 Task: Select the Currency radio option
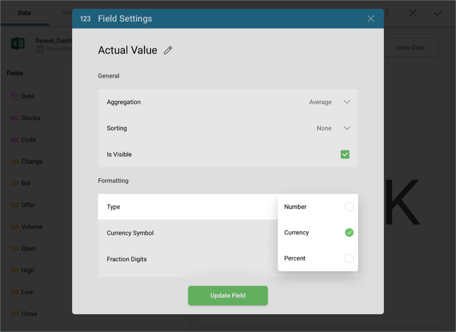coord(349,232)
